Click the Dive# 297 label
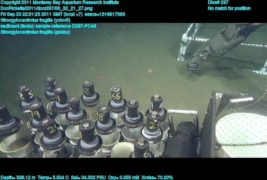 point(218,3)
